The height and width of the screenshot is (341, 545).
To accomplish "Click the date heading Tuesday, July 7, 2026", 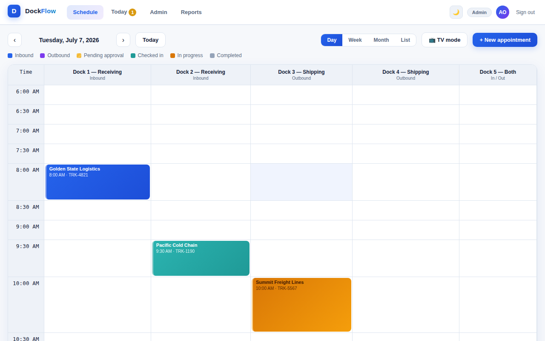I will click(69, 40).
